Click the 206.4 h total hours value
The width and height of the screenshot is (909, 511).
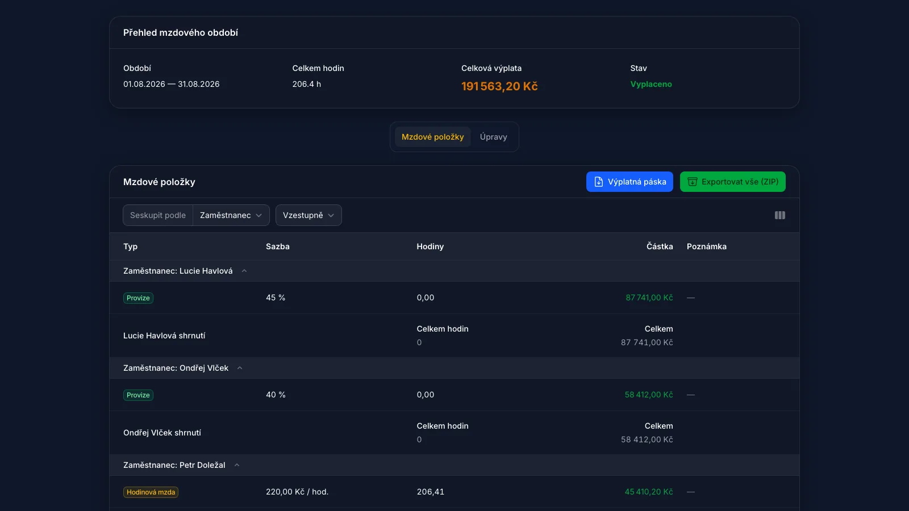pyautogui.click(x=307, y=84)
